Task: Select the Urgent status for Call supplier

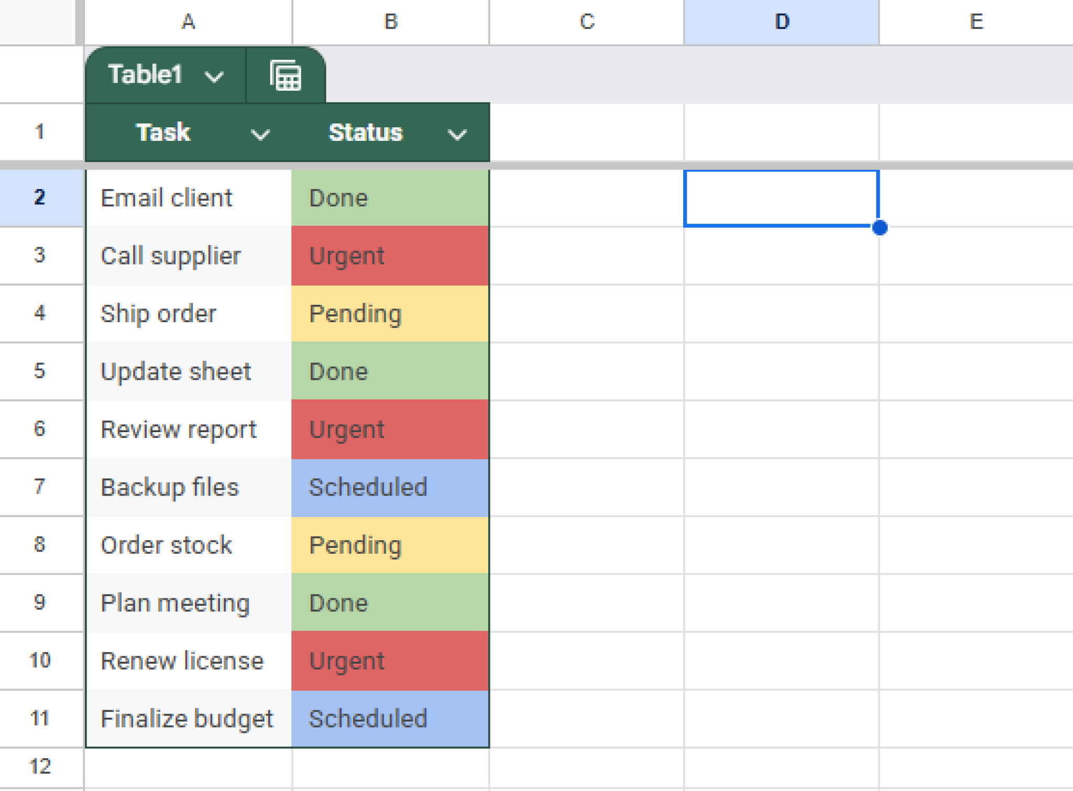Action: click(x=390, y=256)
